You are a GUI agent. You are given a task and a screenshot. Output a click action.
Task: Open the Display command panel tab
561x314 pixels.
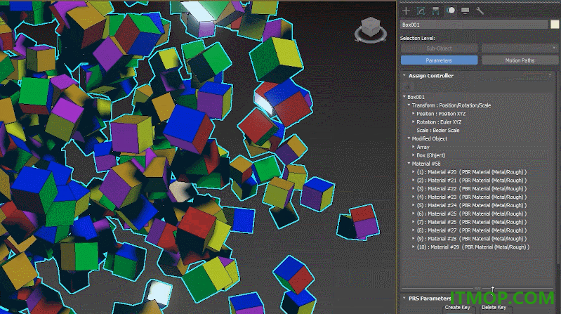click(x=465, y=11)
